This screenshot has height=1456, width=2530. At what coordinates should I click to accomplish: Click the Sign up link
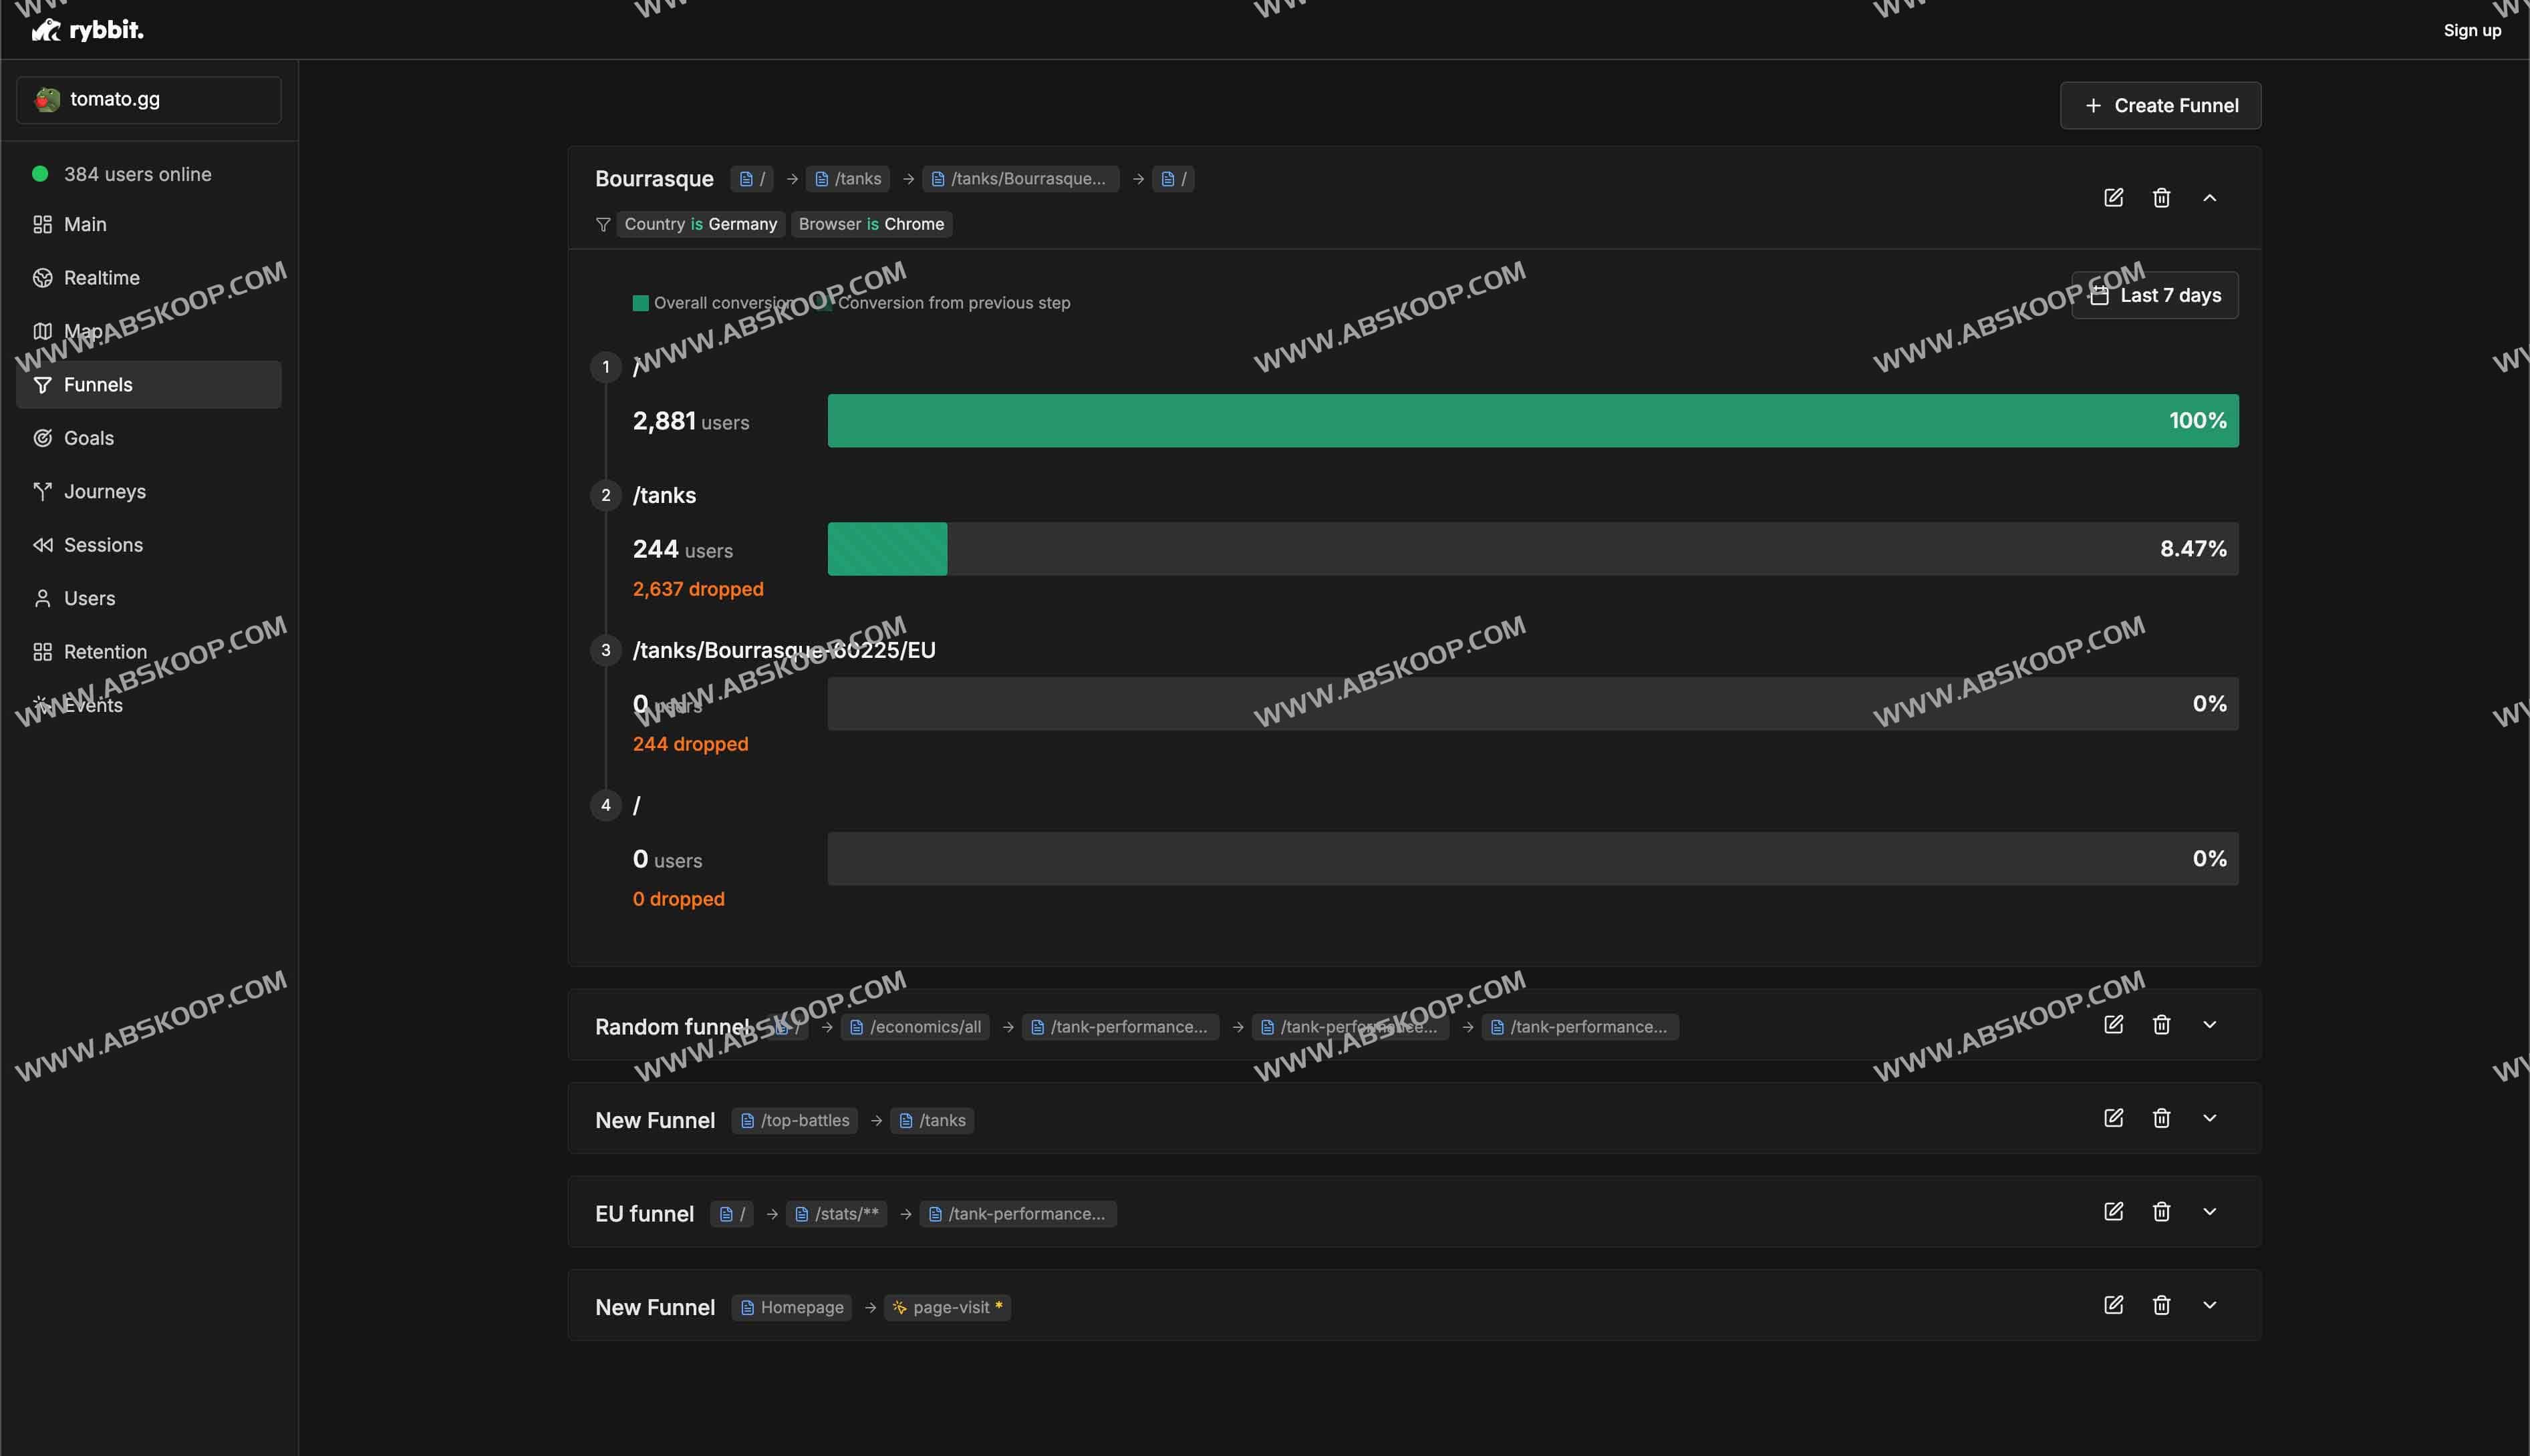[x=2472, y=30]
